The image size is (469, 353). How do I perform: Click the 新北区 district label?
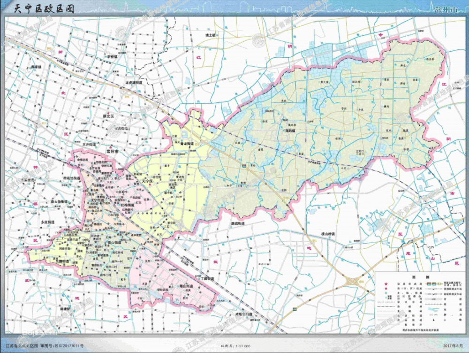click(109, 116)
